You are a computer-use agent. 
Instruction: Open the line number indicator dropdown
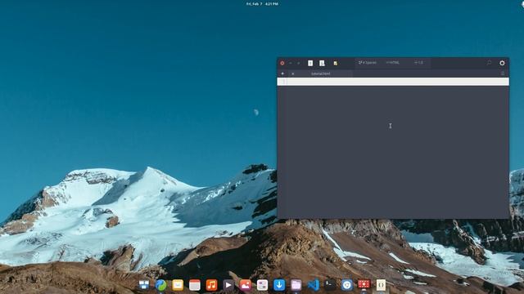coord(418,63)
